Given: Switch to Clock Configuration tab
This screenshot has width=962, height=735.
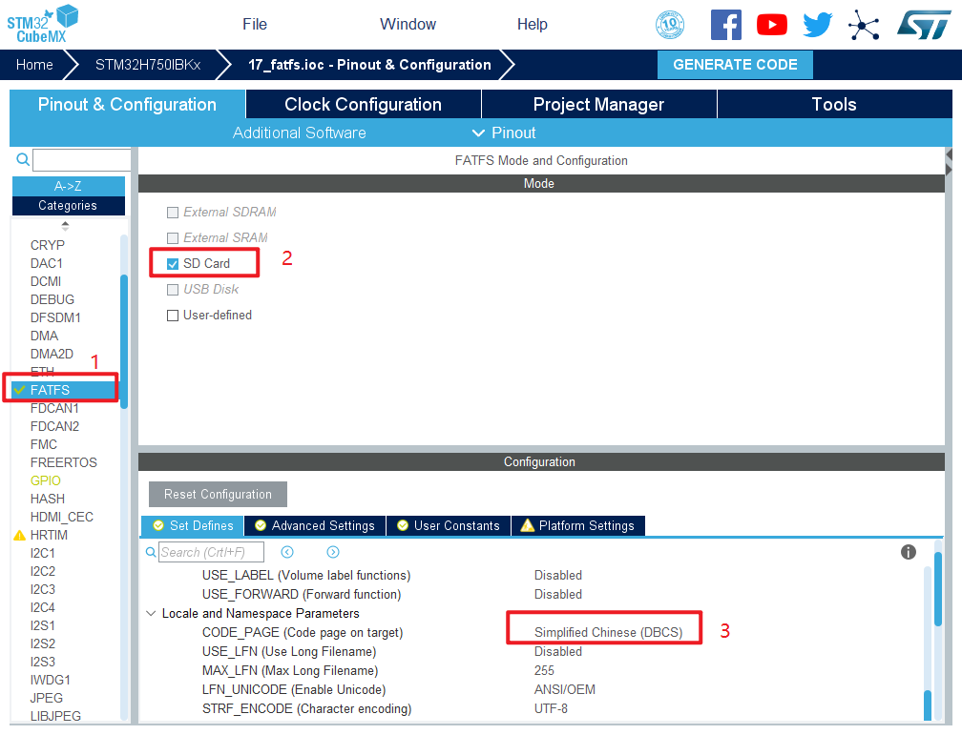Looking at the screenshot, I should coord(363,105).
